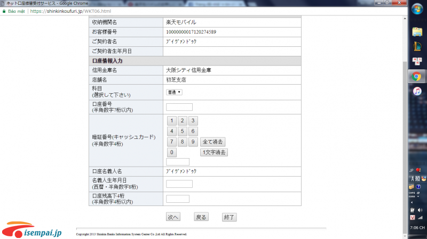Viewport: 427px width, 239px height.
Task: Focus the 口座番号 account number field
Action: point(179,107)
